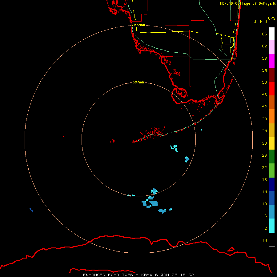Screen dimensions: 277x277
Task: Click the 'TOPS' legend heading
Action: pos(271,18)
